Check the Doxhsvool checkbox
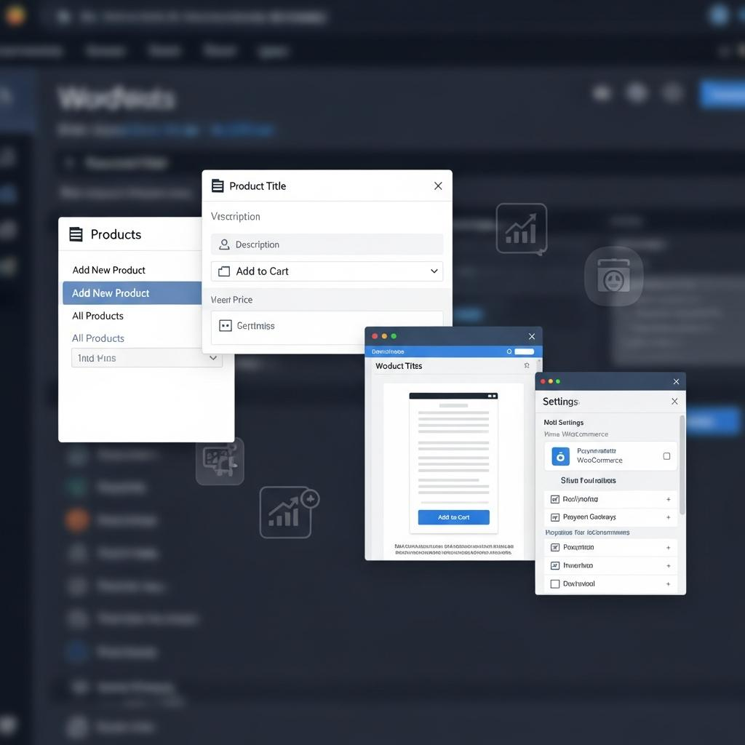Viewport: 745px width, 745px height. click(x=554, y=584)
